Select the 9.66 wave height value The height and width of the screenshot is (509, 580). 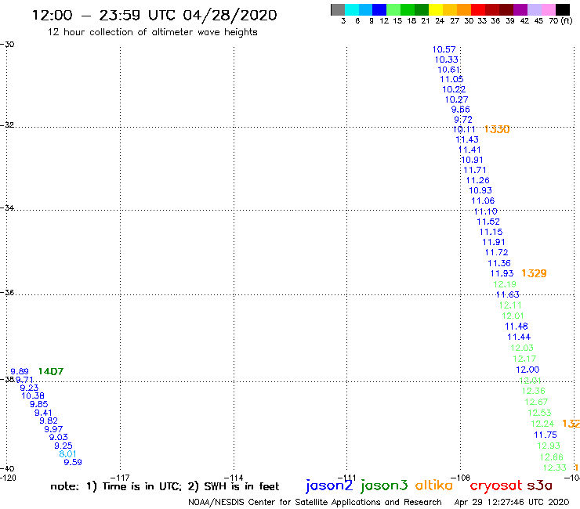tap(461, 110)
